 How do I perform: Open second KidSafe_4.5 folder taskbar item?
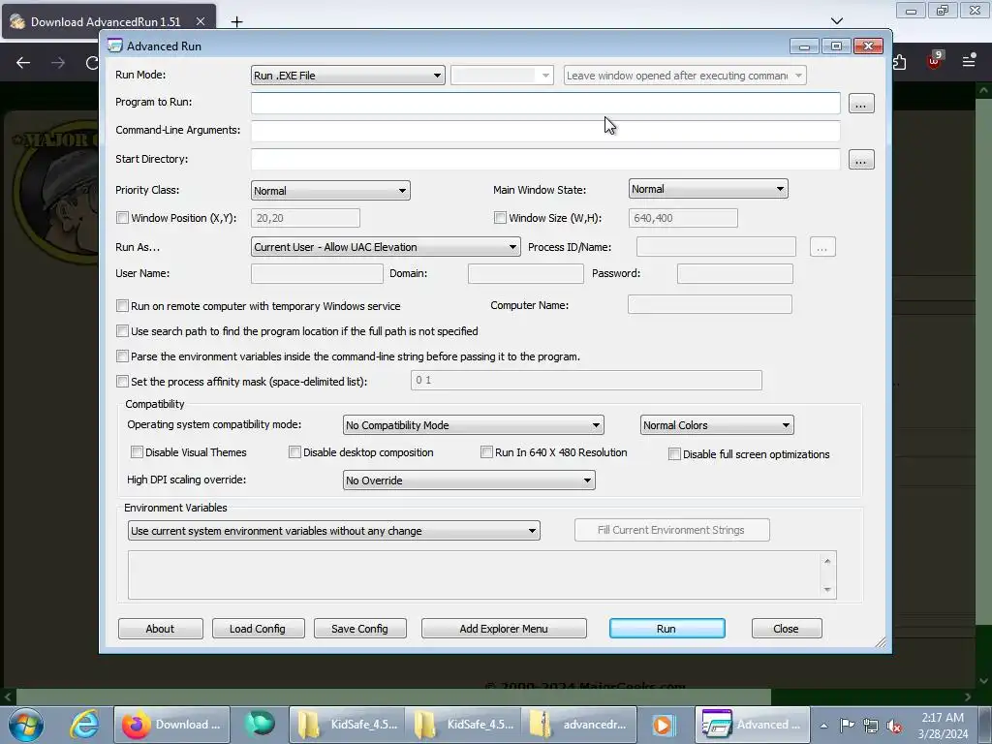point(464,725)
